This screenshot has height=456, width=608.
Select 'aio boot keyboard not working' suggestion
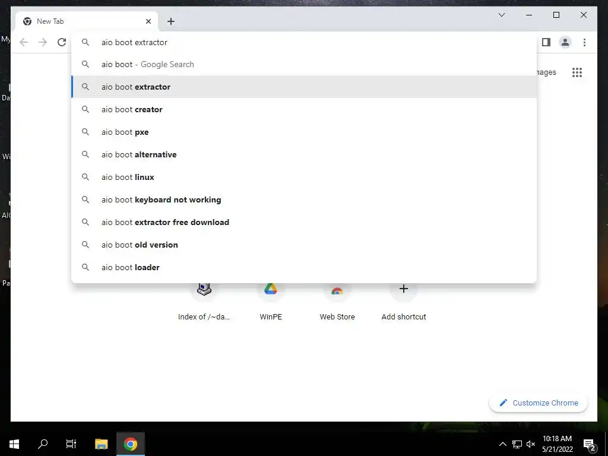click(x=304, y=199)
